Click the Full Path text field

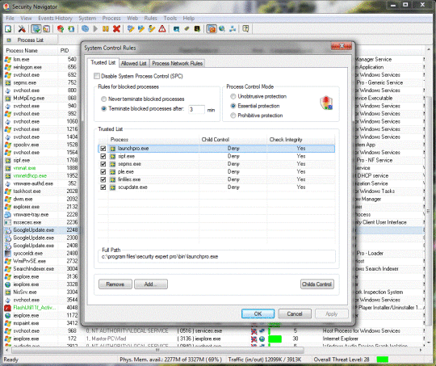(216, 257)
